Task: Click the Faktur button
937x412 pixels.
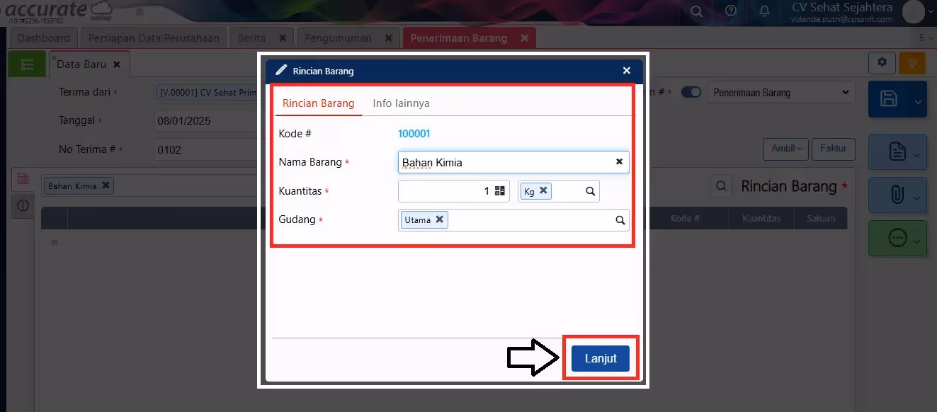Action: pos(834,149)
